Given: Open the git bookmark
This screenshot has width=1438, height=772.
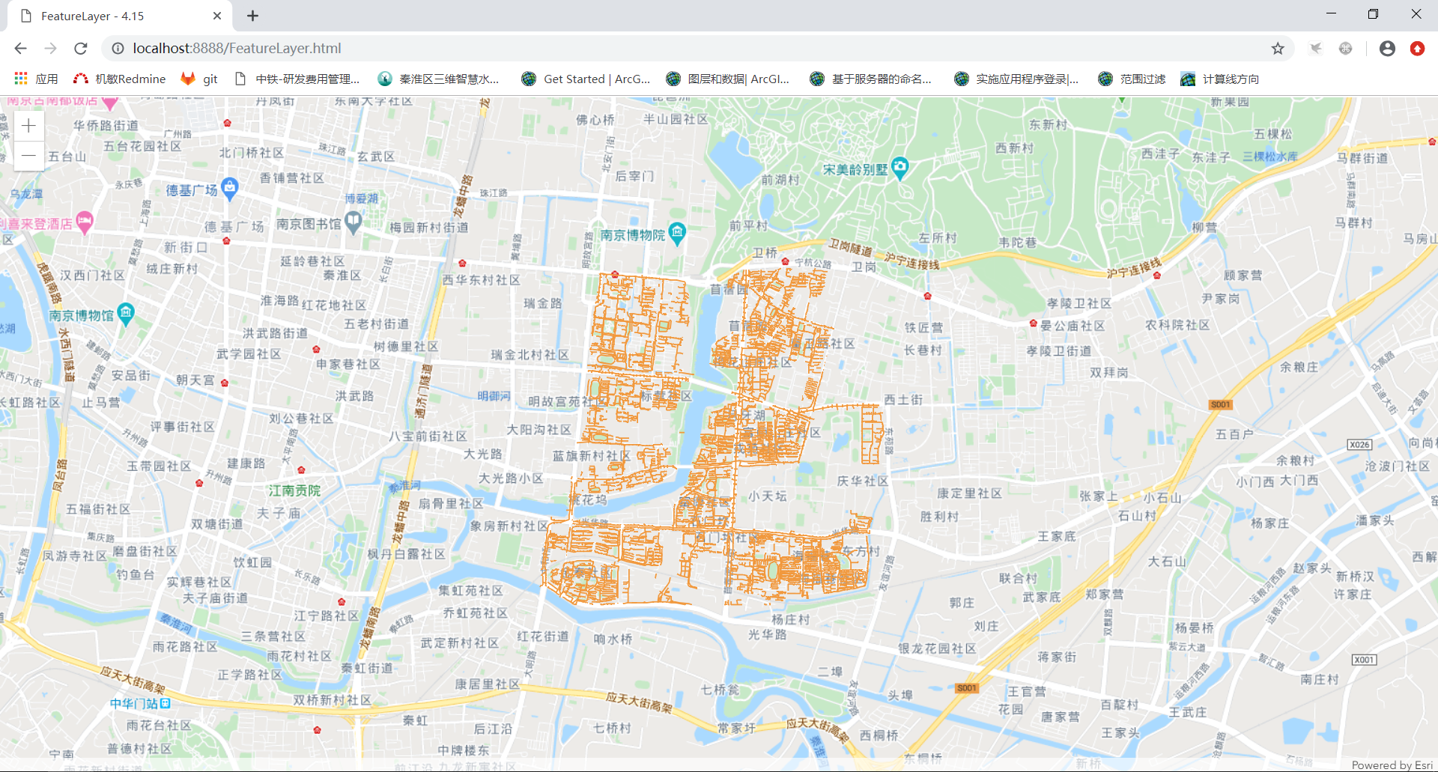Looking at the screenshot, I should [x=199, y=79].
